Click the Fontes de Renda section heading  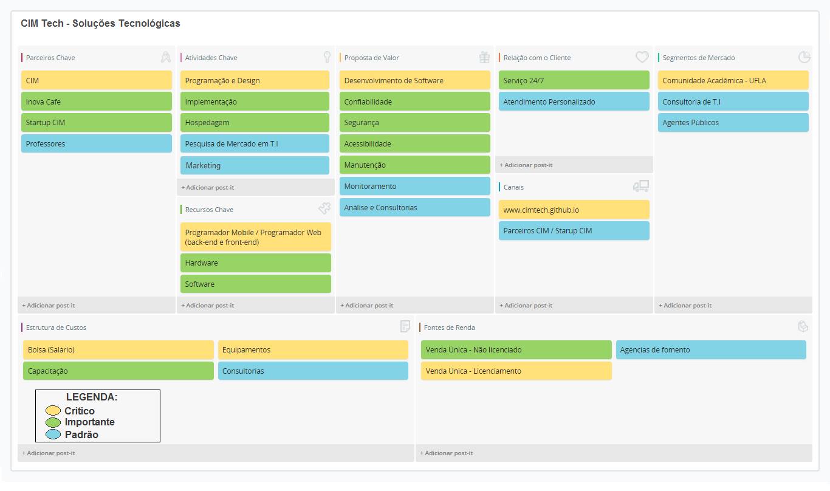[x=450, y=328]
